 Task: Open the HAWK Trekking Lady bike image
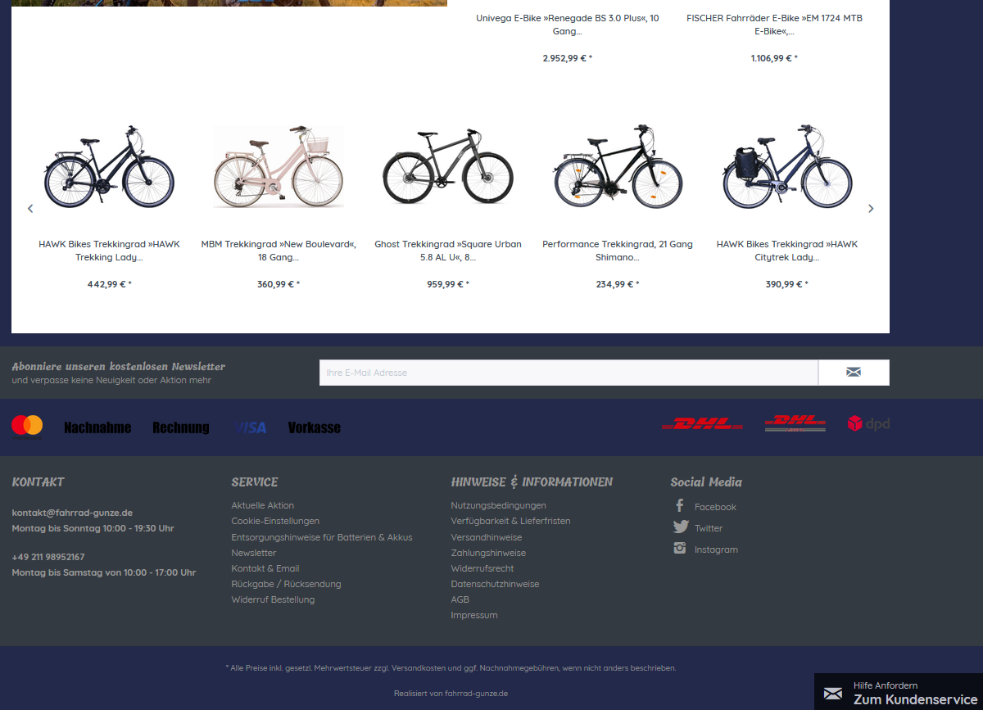[109, 167]
